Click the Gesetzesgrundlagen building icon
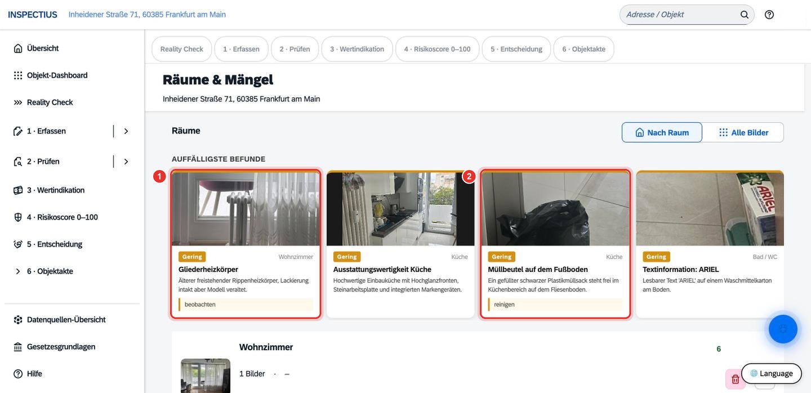Viewport: 811px width, 393px height. pyautogui.click(x=18, y=347)
